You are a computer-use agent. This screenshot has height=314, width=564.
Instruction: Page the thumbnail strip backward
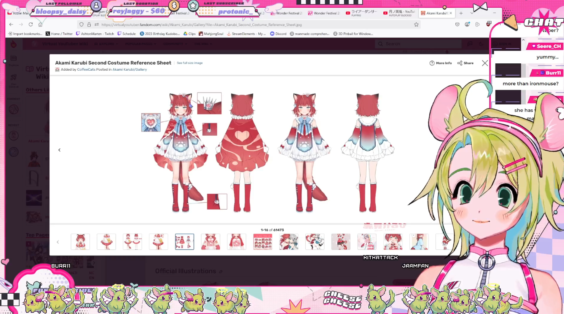click(x=58, y=242)
